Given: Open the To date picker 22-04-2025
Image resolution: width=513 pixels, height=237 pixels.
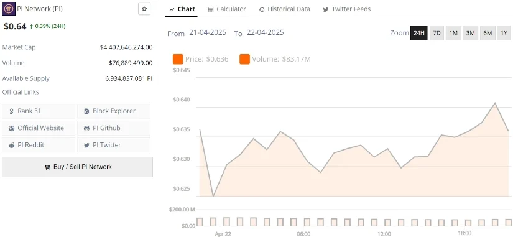Looking at the screenshot, I should tap(266, 33).
